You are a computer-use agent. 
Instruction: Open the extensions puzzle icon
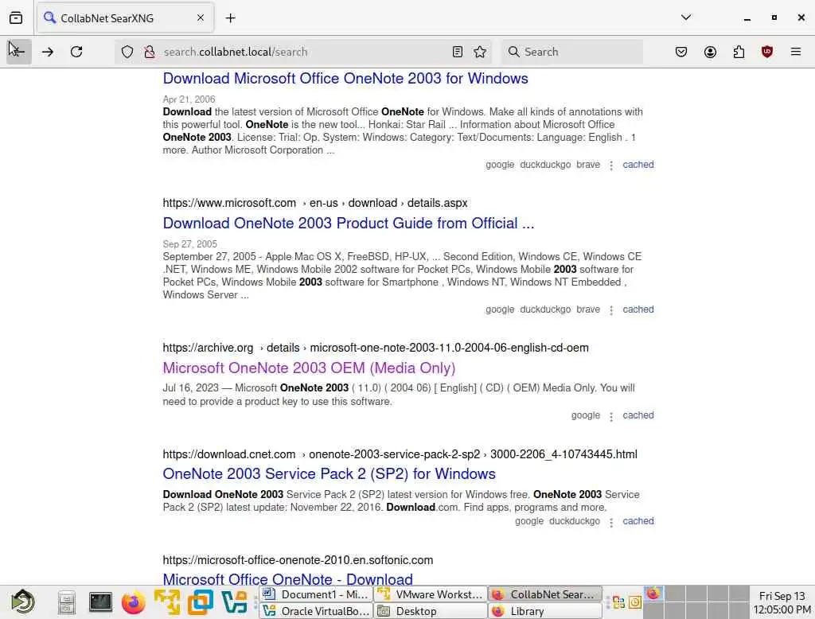pos(739,52)
